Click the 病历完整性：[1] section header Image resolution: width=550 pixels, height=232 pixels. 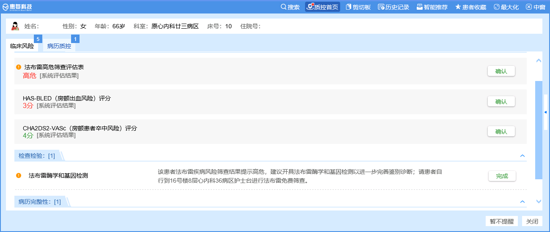(x=40, y=202)
